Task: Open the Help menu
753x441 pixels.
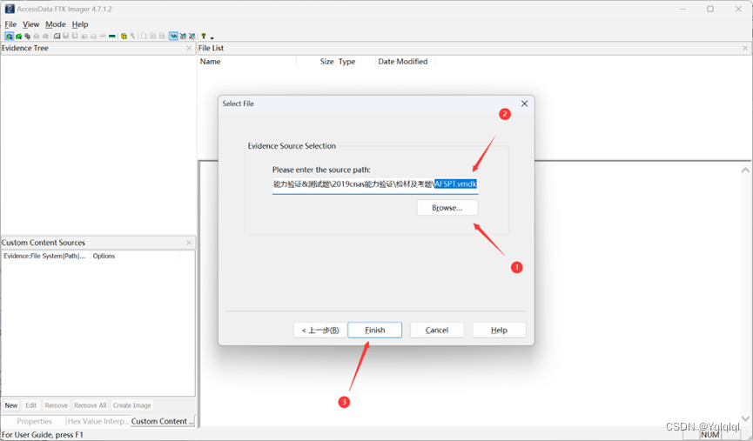Action: pyautogui.click(x=80, y=24)
